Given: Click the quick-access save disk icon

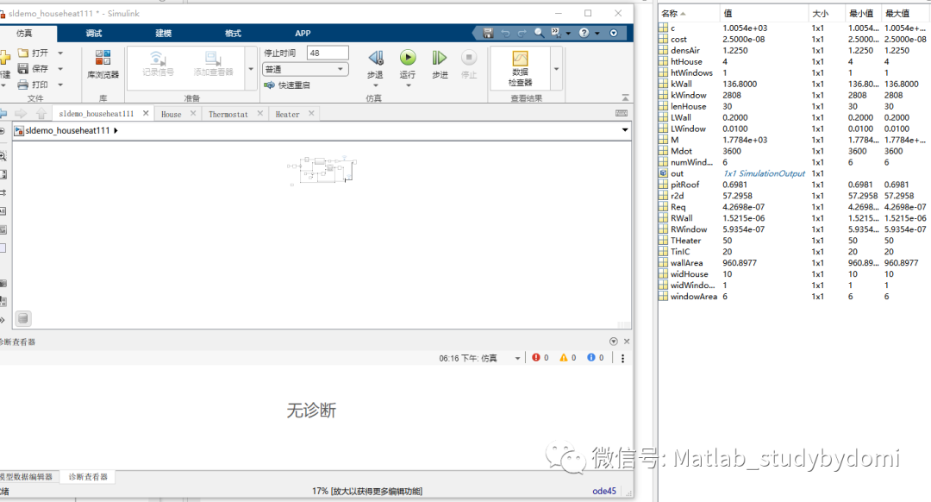Looking at the screenshot, I should pyautogui.click(x=487, y=33).
